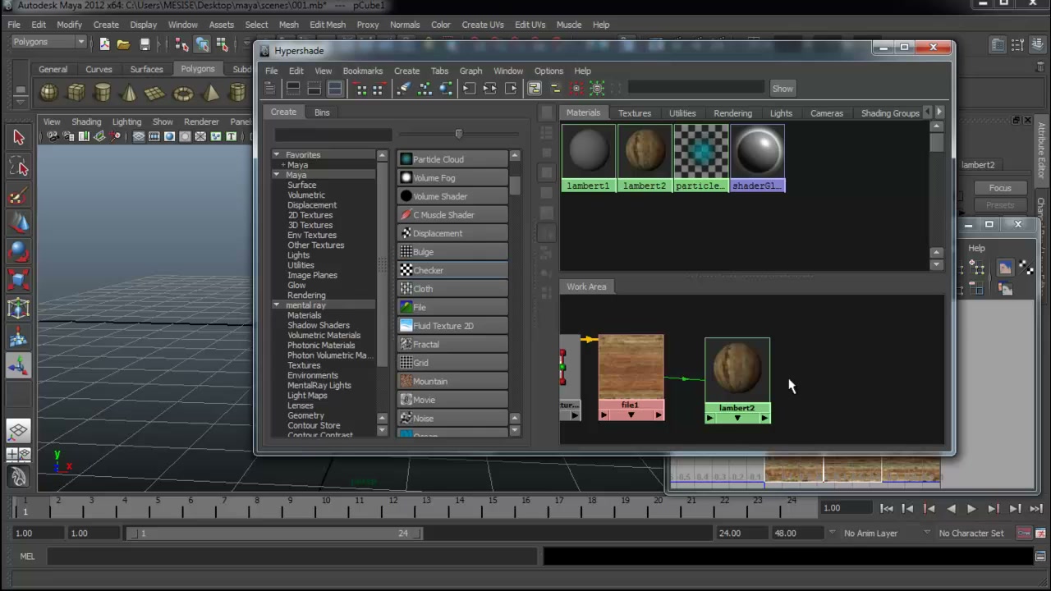Image resolution: width=1051 pixels, height=591 pixels.
Task: Click the MEL command line input
Action: point(292,557)
